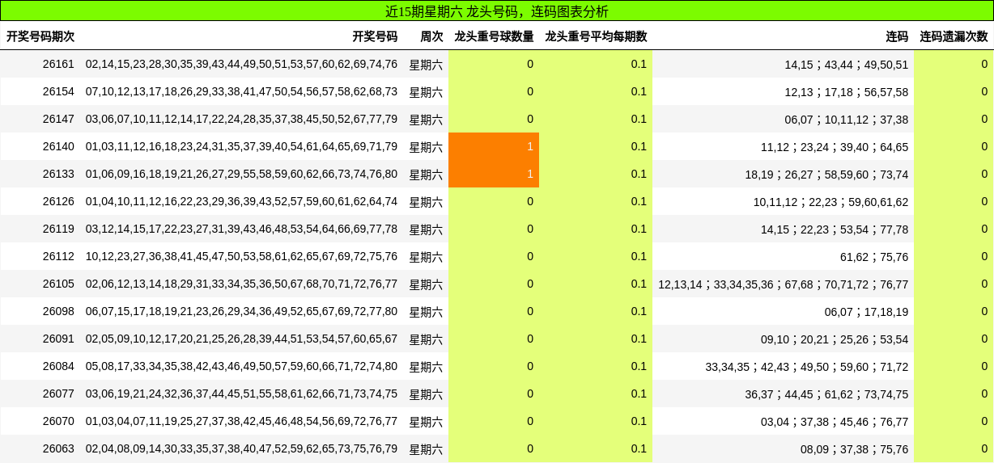Click 连码 cell 11,12；23,24；39,40；64,65
The image size is (994, 463).
[x=835, y=147]
